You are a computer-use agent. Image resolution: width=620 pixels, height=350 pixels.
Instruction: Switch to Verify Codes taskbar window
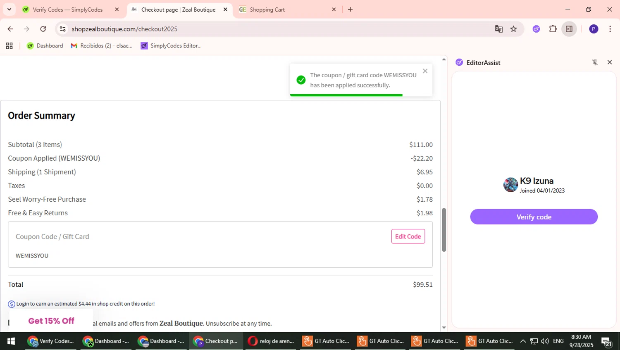coord(51,341)
